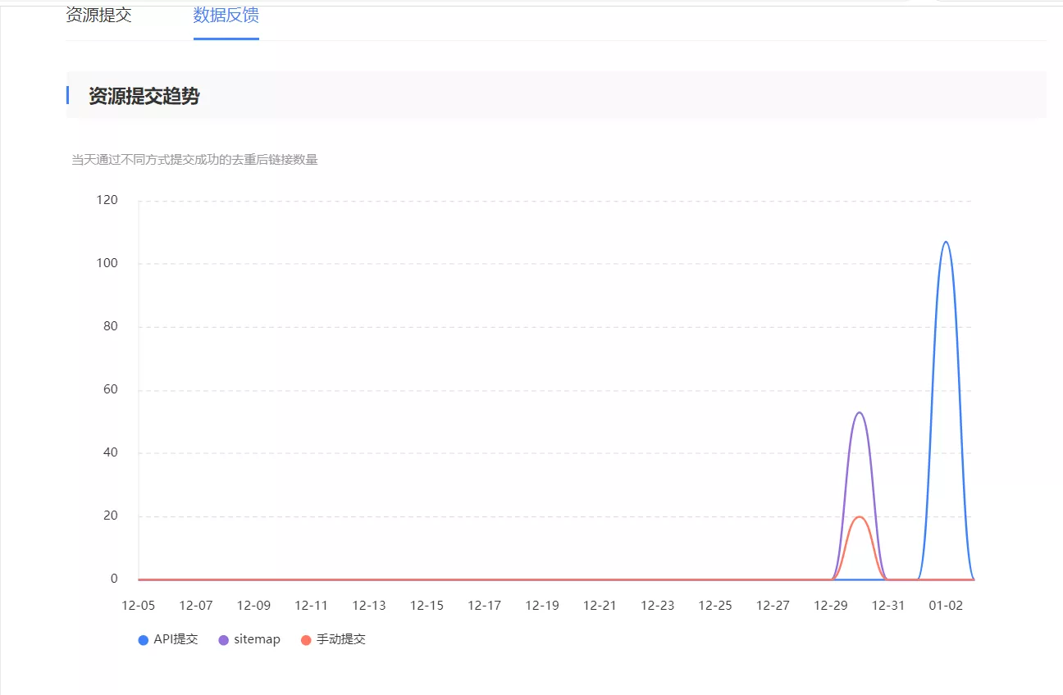
Task: Click the 12-25 x-axis date label
Action: (715, 606)
